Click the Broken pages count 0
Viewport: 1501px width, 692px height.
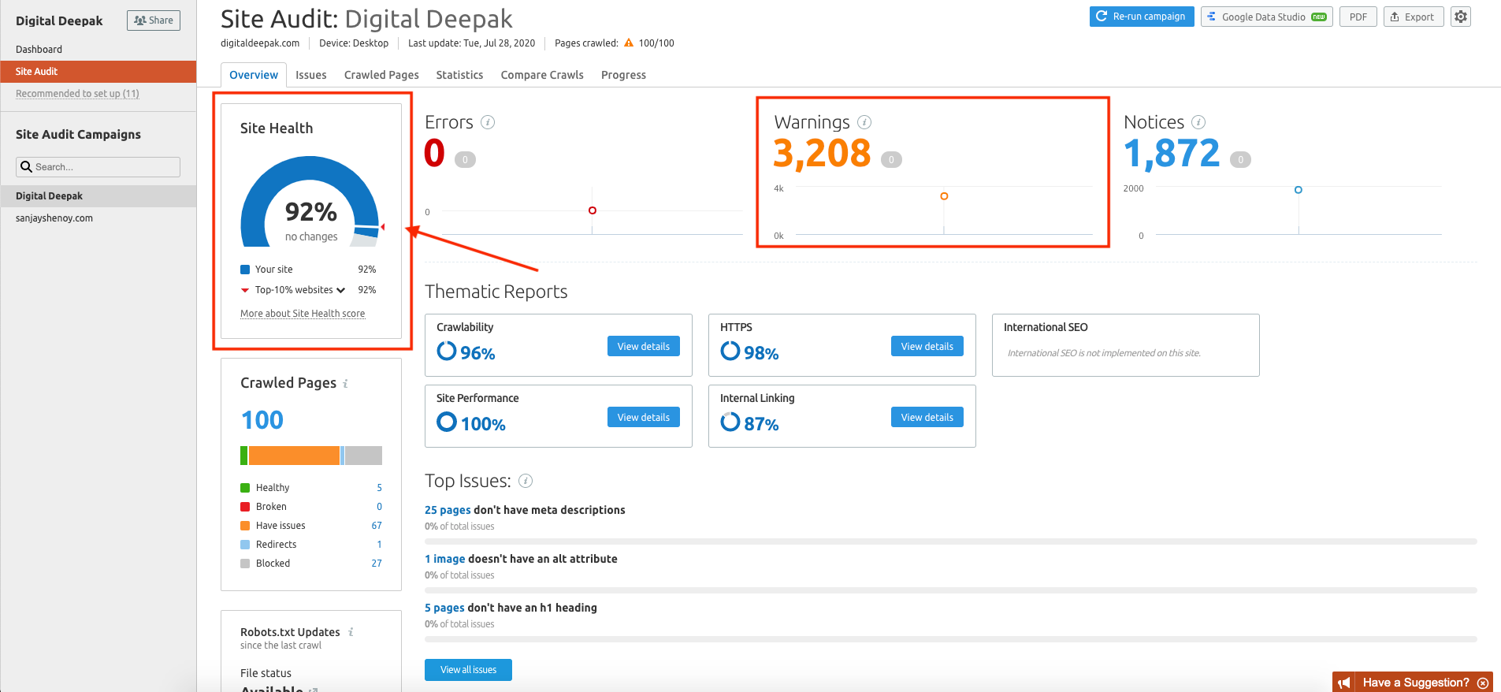[379, 507]
